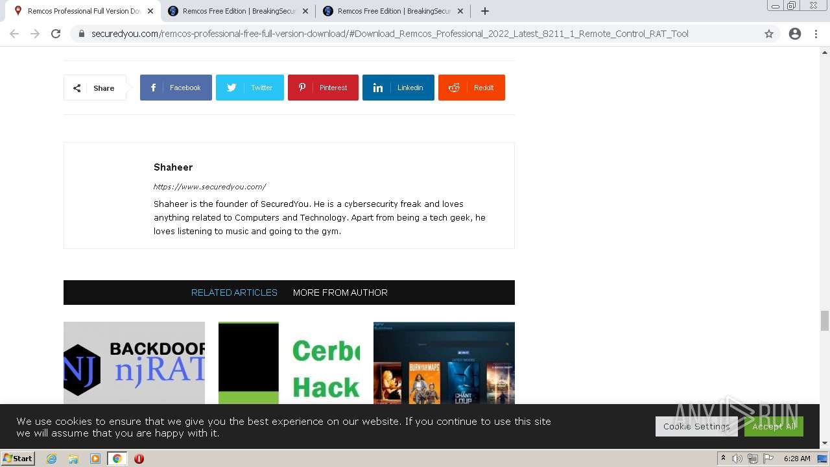
Task: Share the article on ReddIt
Action: [x=471, y=88]
